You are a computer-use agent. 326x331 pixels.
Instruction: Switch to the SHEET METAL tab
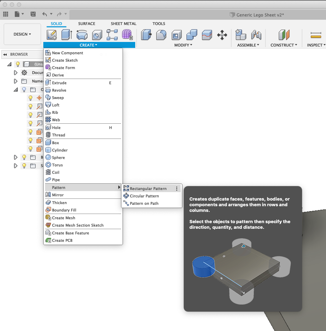[x=124, y=24]
